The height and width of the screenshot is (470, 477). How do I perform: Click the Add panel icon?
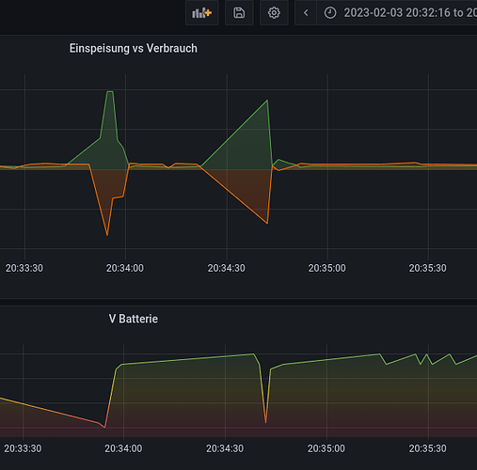tap(201, 13)
